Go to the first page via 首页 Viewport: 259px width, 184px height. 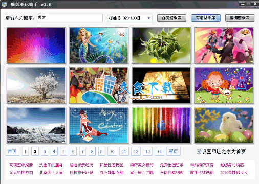tap(12, 151)
